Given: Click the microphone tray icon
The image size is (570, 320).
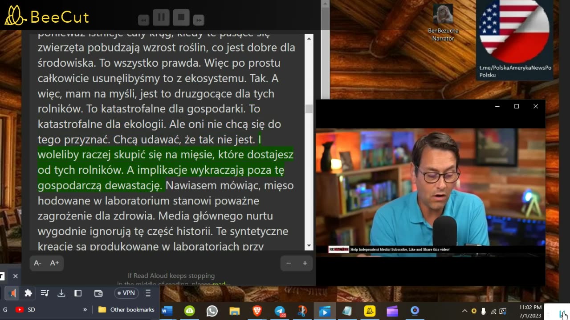Looking at the screenshot, I should 483,311.
